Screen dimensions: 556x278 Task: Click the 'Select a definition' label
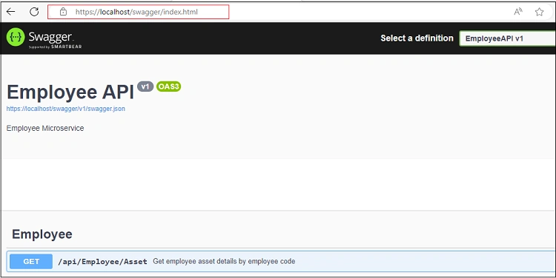[x=417, y=38]
